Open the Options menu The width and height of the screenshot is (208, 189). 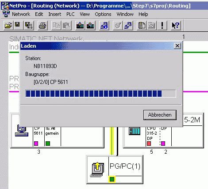coord(103,14)
